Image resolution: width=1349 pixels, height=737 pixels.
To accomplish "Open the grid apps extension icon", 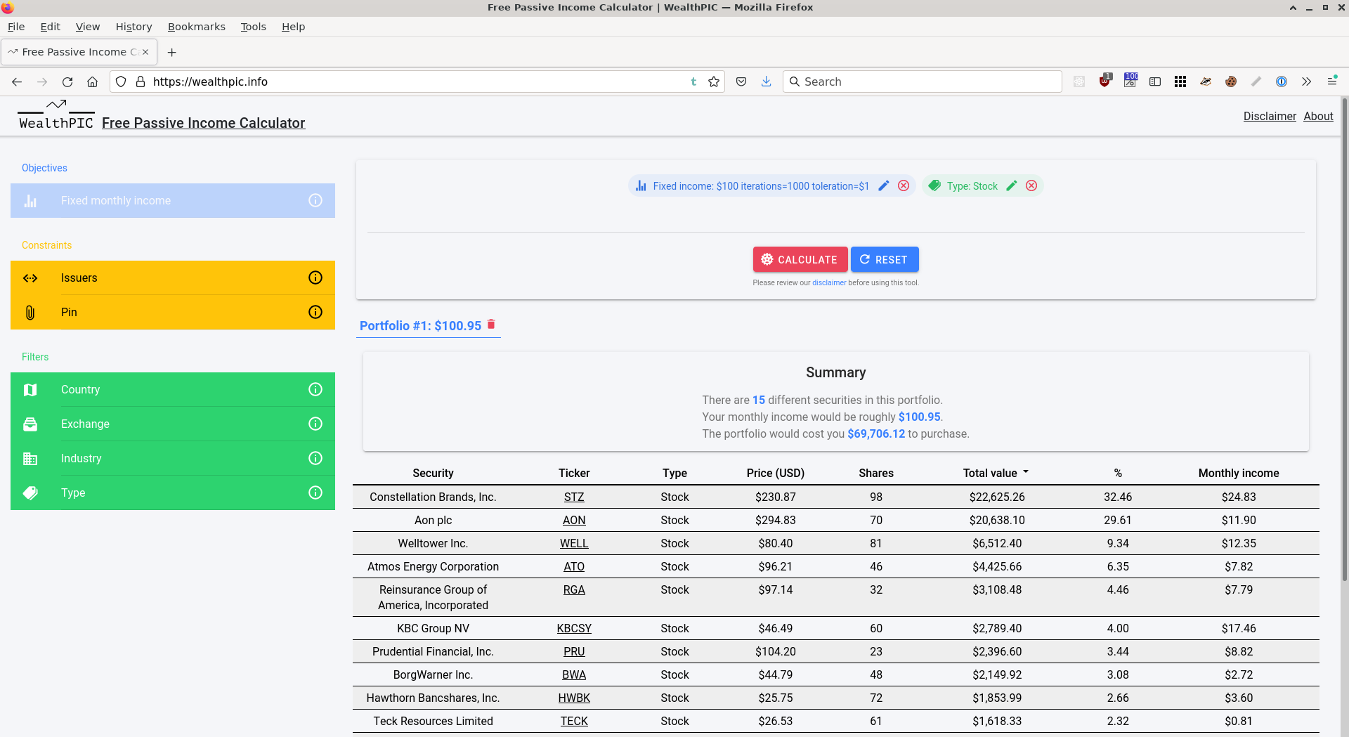I will pos(1180,81).
